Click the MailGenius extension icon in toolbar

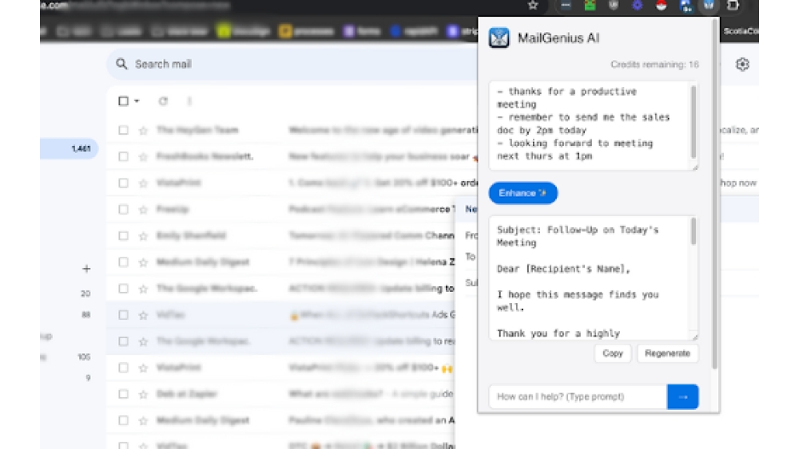point(709,6)
